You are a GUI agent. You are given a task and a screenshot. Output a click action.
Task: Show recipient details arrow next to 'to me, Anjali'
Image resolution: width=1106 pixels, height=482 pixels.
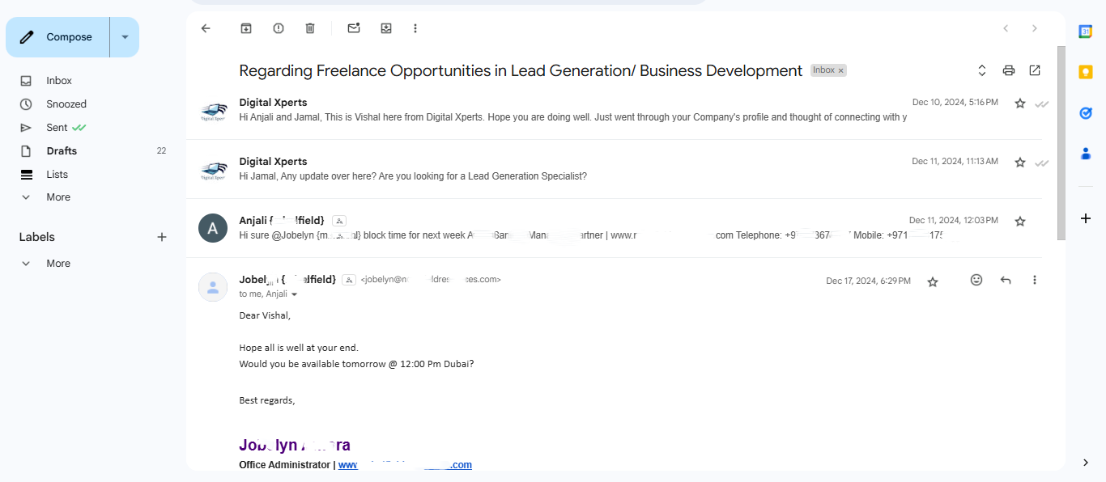(294, 294)
